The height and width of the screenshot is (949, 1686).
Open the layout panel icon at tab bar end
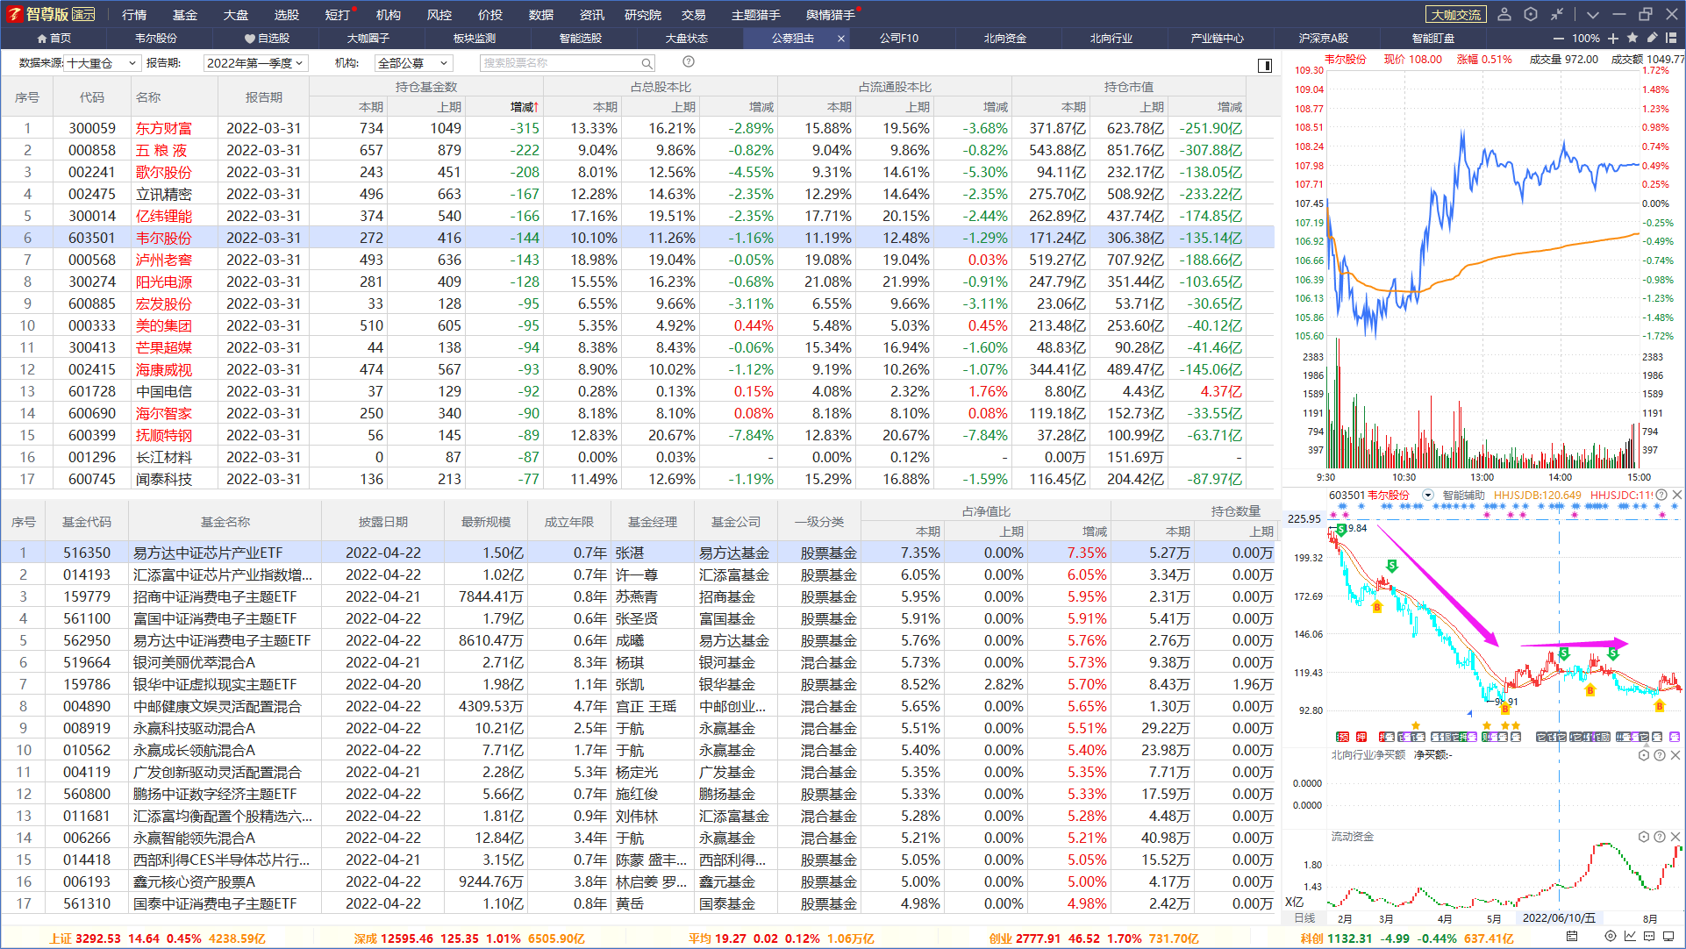[x=1671, y=38]
